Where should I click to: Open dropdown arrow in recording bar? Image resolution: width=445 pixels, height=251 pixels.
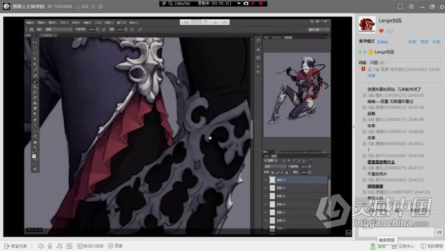click(x=238, y=3)
